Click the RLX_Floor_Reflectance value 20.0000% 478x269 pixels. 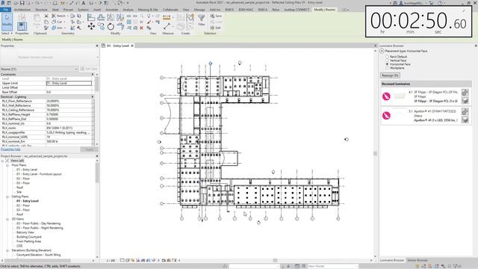69,101
